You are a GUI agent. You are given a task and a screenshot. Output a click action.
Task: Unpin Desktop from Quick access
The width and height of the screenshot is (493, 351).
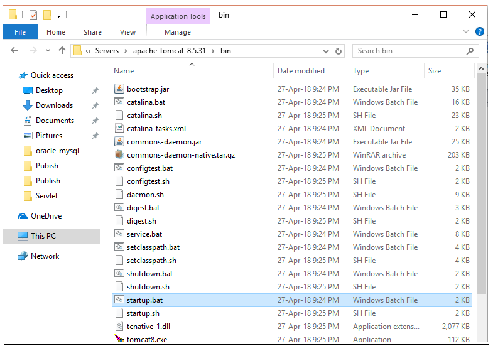(95, 90)
